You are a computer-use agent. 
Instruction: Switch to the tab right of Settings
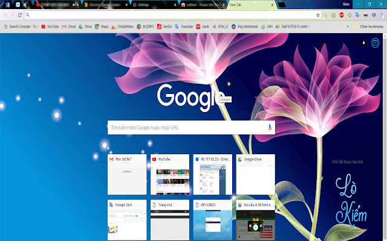203,5
